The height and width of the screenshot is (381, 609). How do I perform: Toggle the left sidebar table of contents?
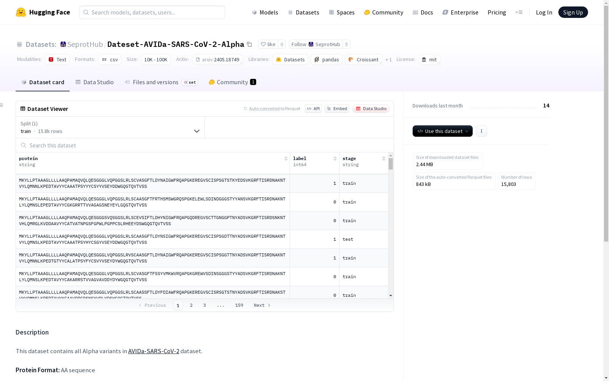coord(2,105)
